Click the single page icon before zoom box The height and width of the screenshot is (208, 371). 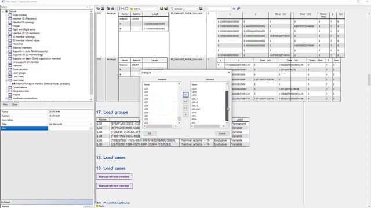pyautogui.click(x=127, y=9)
